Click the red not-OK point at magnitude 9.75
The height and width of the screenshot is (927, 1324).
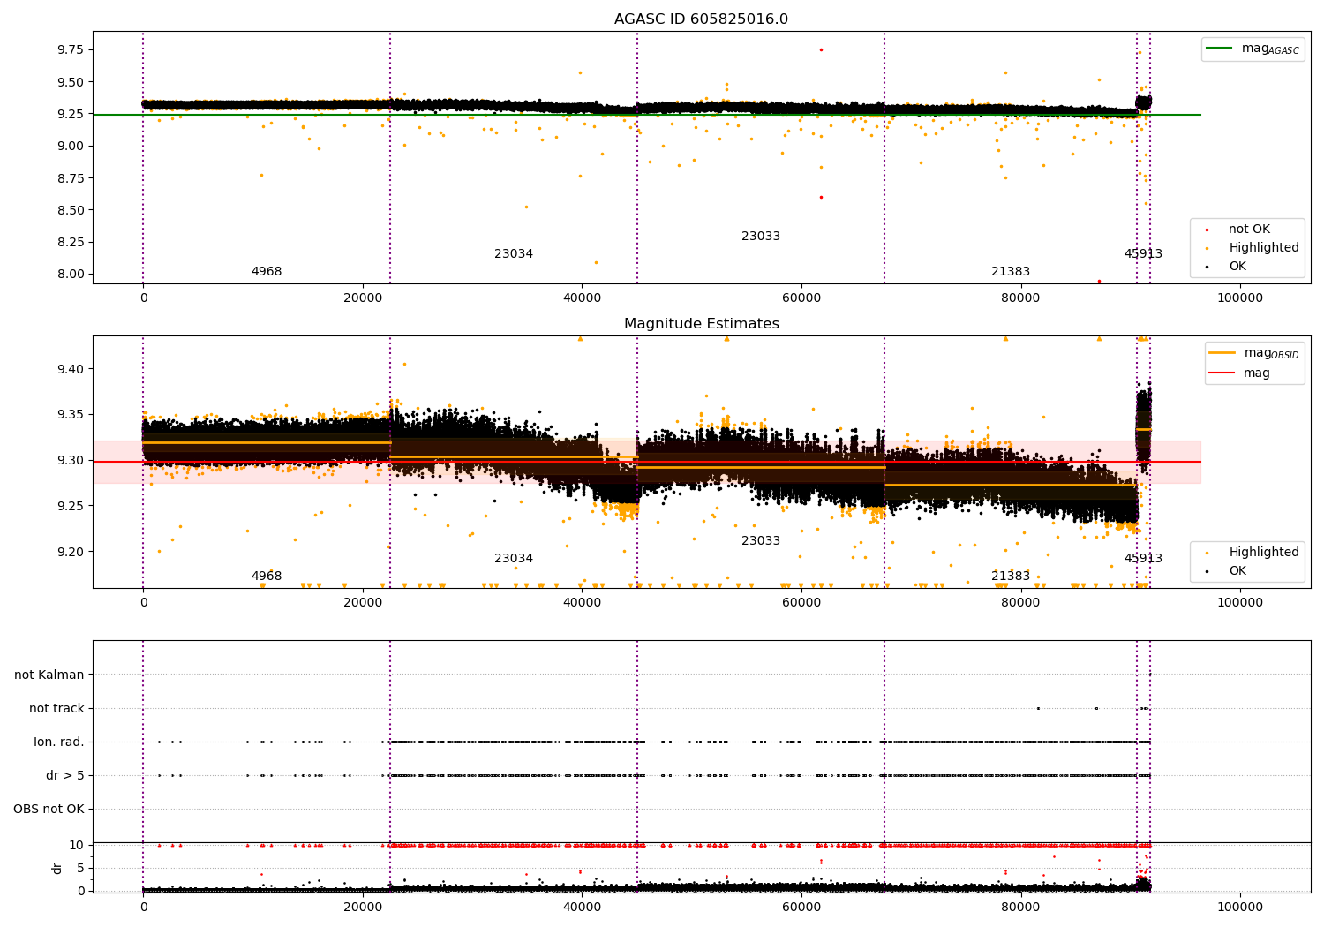pos(821,49)
